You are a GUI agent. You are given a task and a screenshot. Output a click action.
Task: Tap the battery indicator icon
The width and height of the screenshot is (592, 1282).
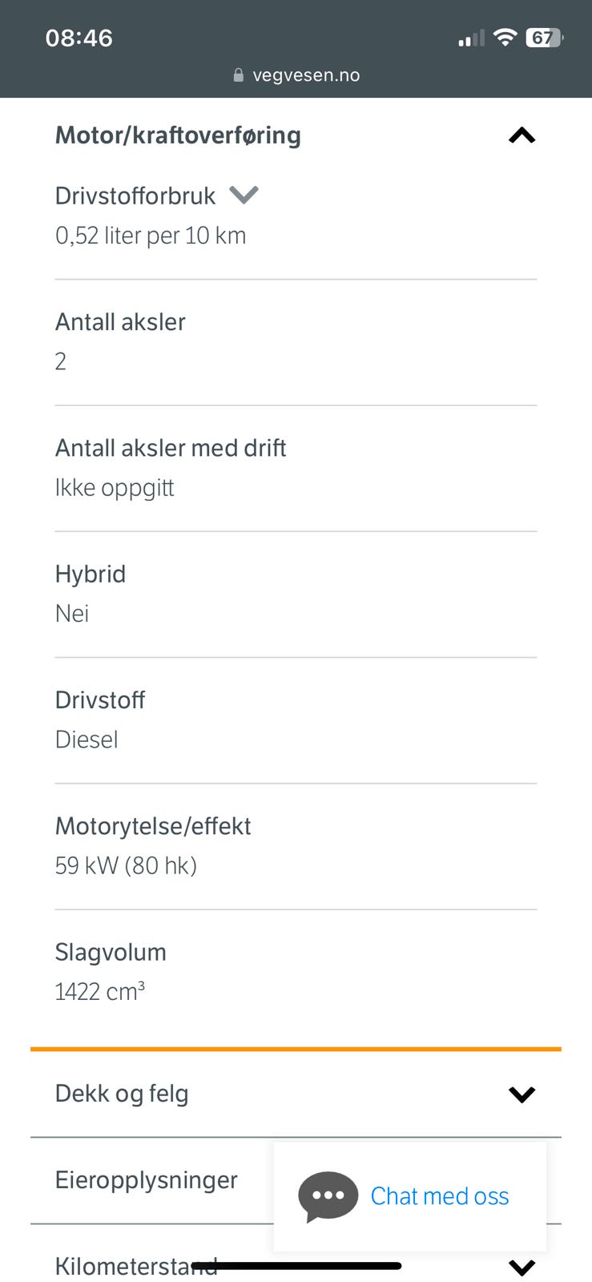click(544, 38)
